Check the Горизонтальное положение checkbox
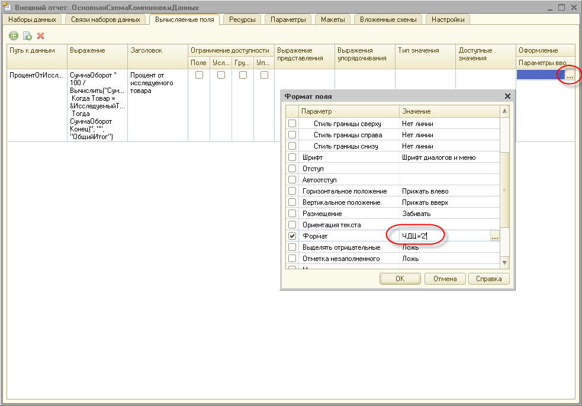Screen dimensions: 582x406 291,191
